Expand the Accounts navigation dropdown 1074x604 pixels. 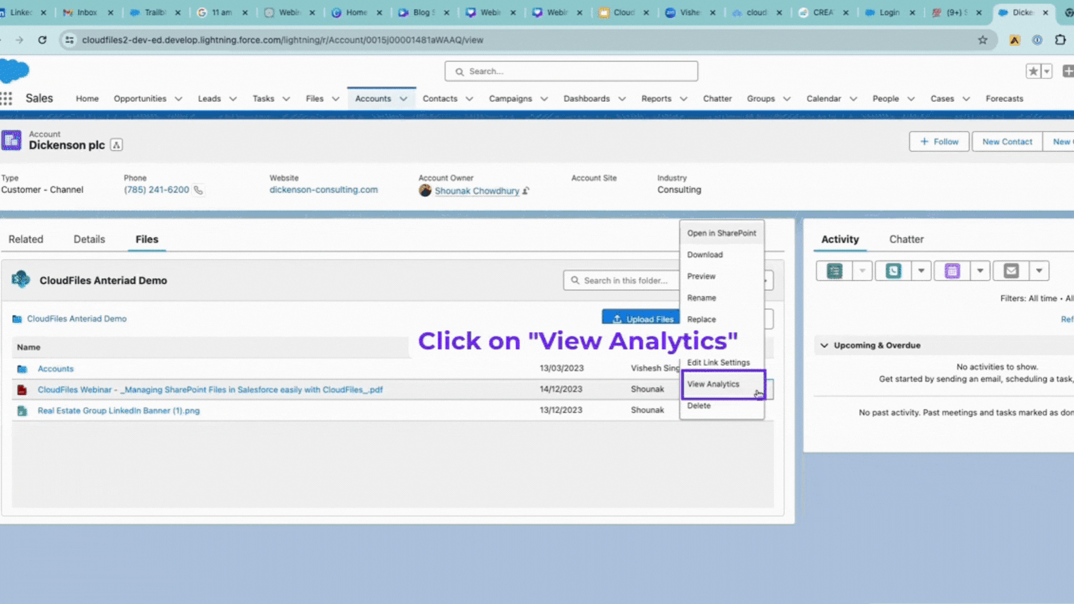tap(403, 99)
